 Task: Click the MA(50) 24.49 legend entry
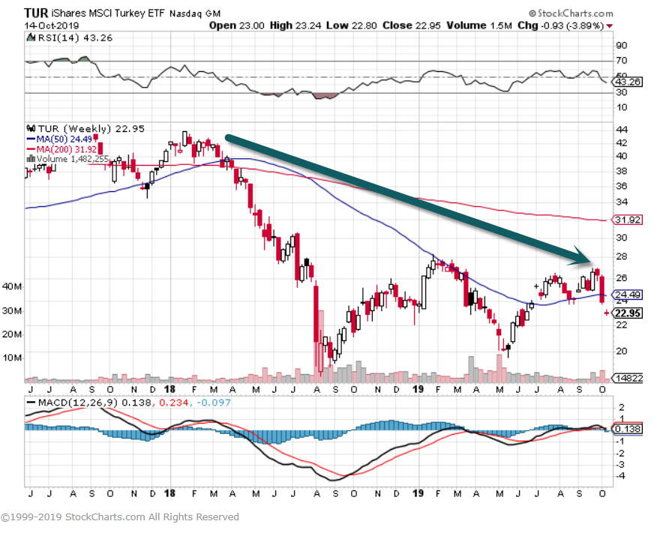pos(59,139)
